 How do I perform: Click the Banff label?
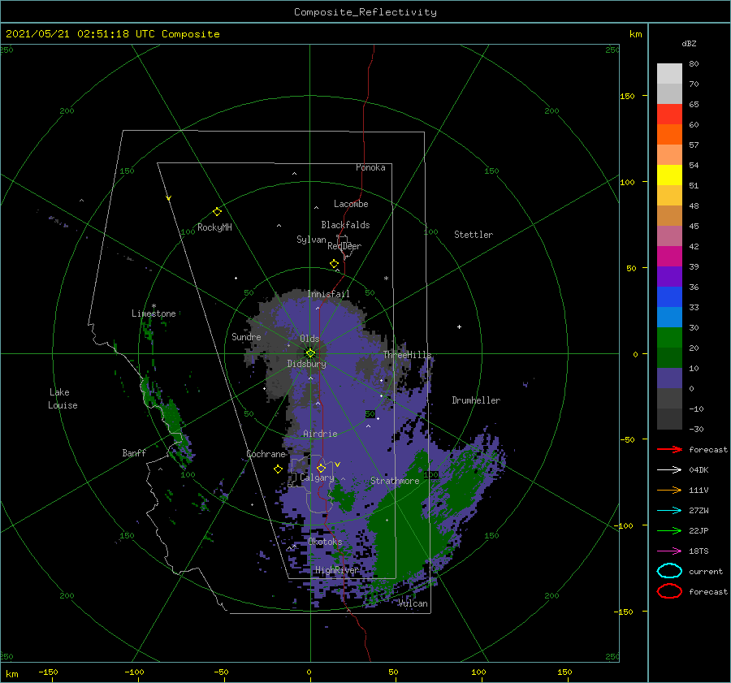pyautogui.click(x=134, y=452)
